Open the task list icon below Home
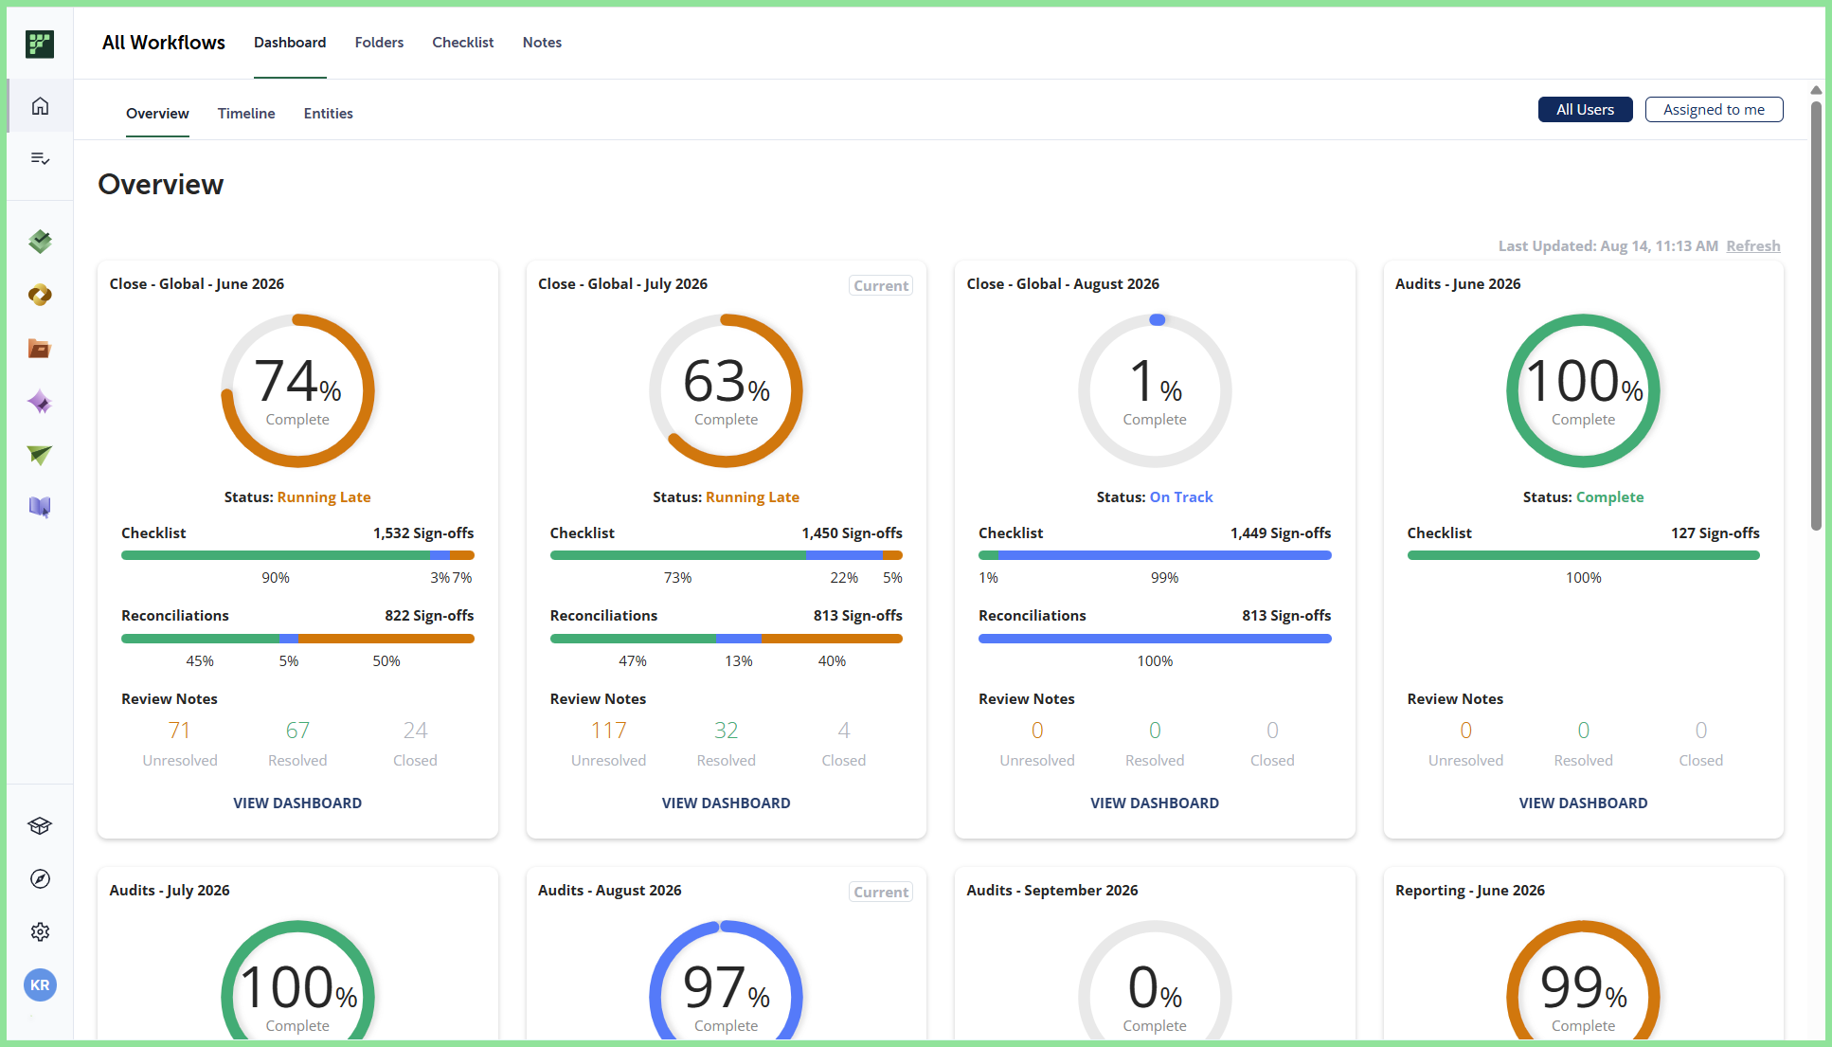This screenshot has height=1047, width=1832. tap(40, 158)
